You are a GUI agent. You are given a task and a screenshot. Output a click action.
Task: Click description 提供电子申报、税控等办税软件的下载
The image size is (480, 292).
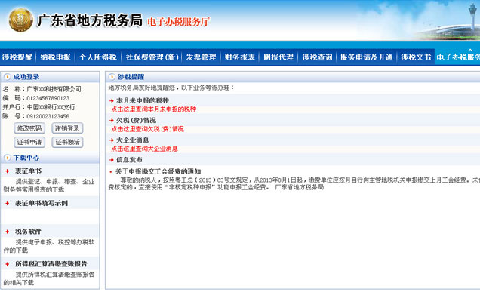[x=49, y=246]
